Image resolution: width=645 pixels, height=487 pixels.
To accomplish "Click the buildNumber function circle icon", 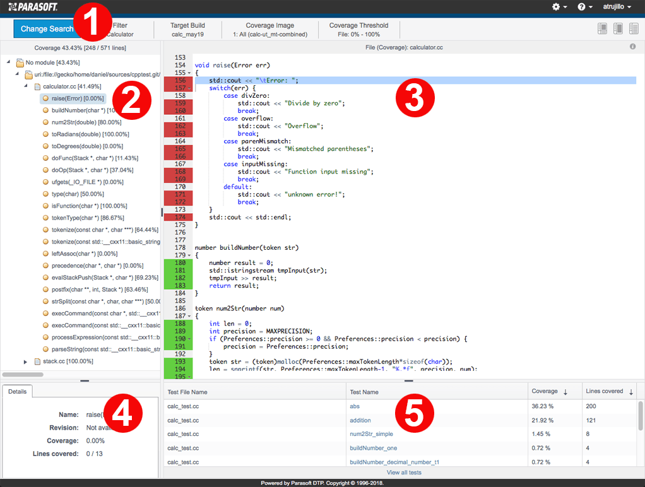I will coord(45,110).
